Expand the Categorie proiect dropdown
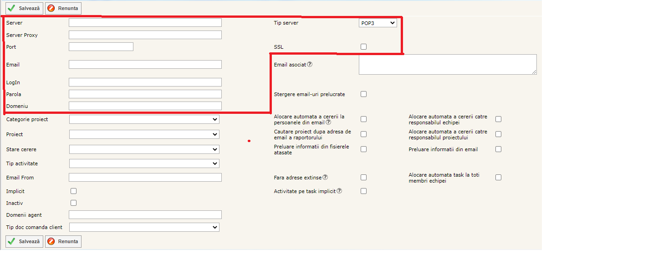Viewport: 658px width, 260px height. click(x=144, y=119)
